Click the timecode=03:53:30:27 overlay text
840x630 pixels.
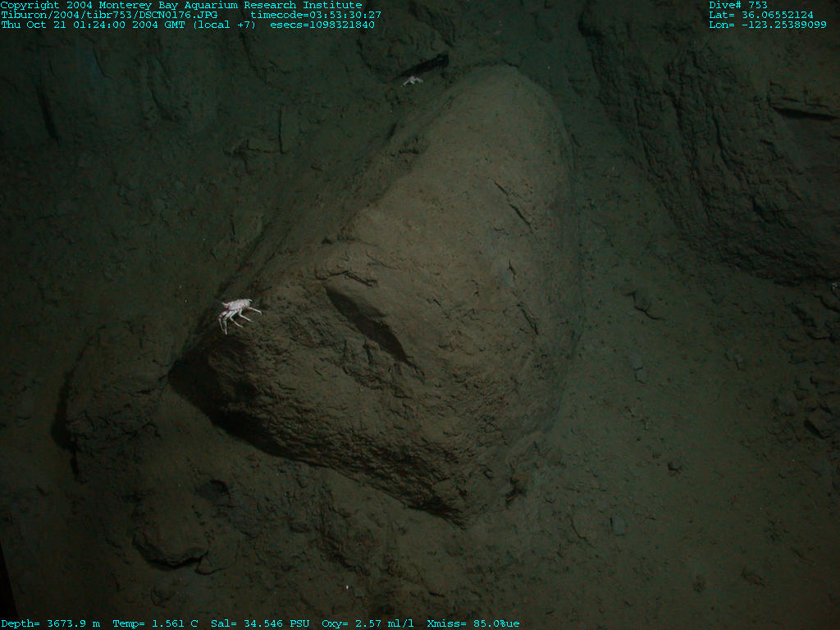click(x=316, y=15)
